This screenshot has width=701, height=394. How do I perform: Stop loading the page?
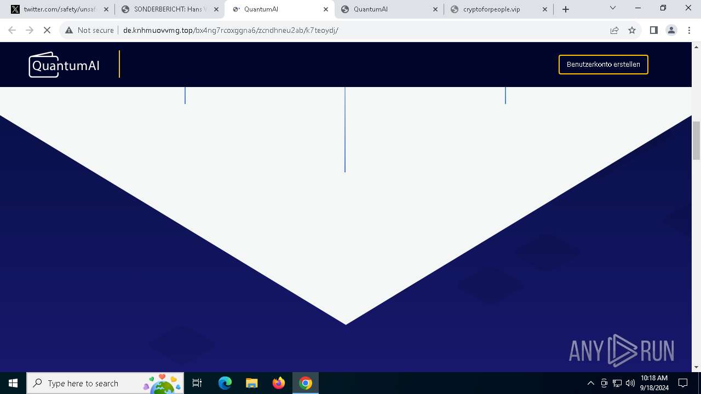tap(47, 30)
